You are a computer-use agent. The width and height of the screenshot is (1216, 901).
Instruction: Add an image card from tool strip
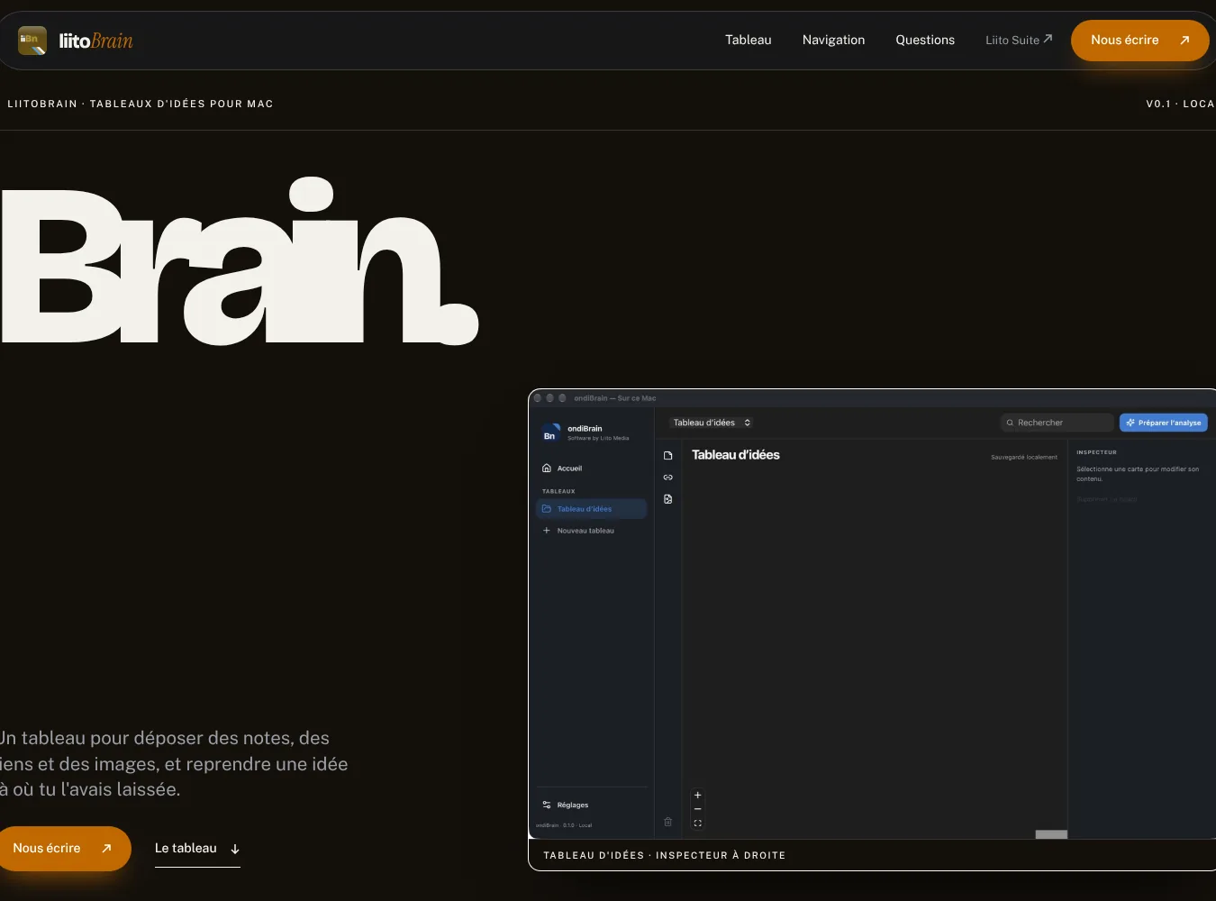tap(668, 499)
